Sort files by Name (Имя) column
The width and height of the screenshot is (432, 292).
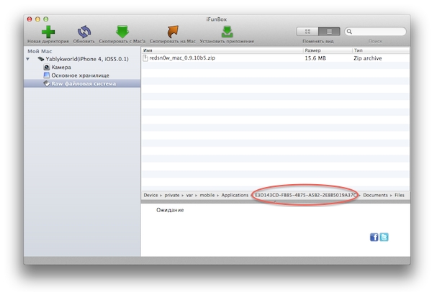(x=216, y=51)
